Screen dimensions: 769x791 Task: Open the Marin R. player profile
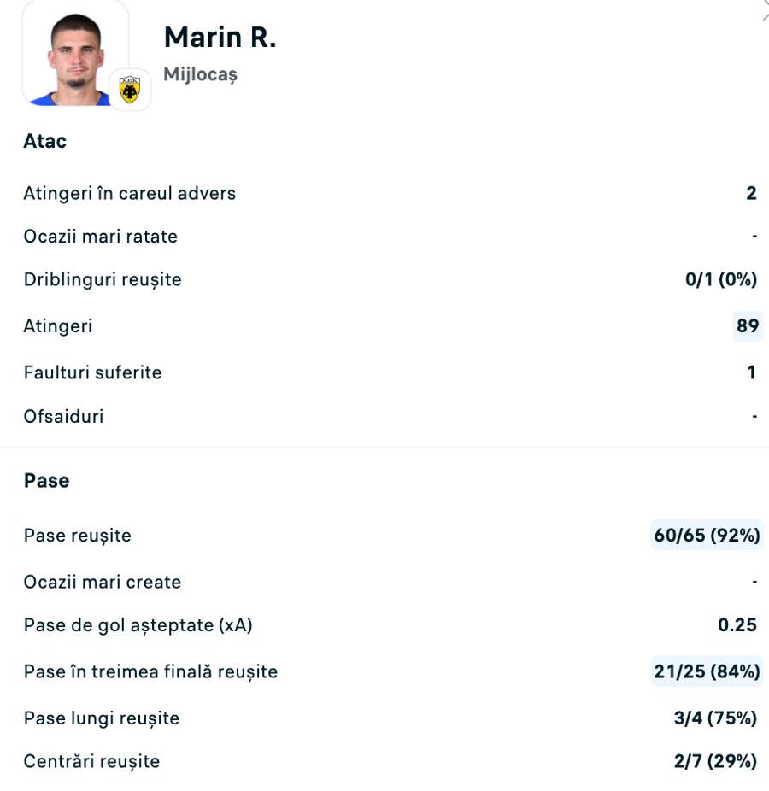pos(220,37)
